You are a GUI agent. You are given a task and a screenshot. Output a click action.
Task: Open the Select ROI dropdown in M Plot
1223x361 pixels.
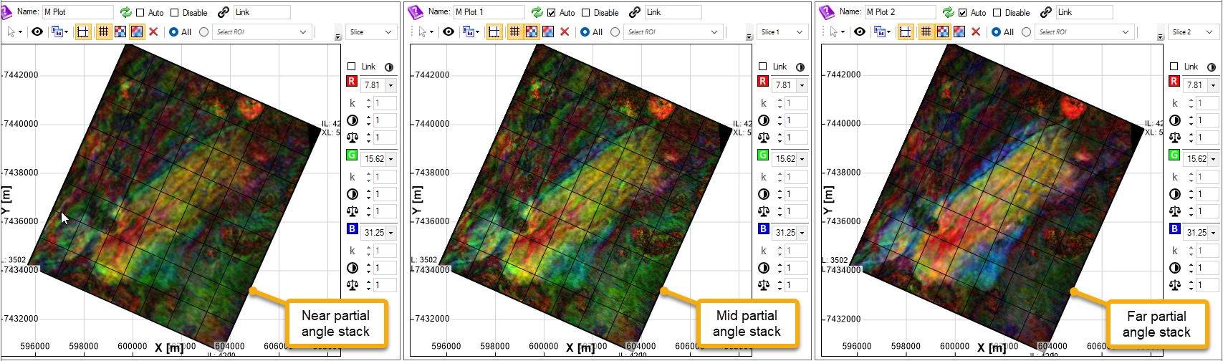[x=303, y=32]
